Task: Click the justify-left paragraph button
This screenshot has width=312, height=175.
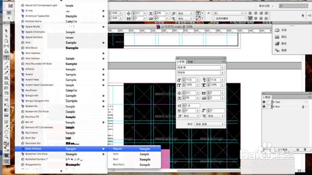Action: [250, 18]
